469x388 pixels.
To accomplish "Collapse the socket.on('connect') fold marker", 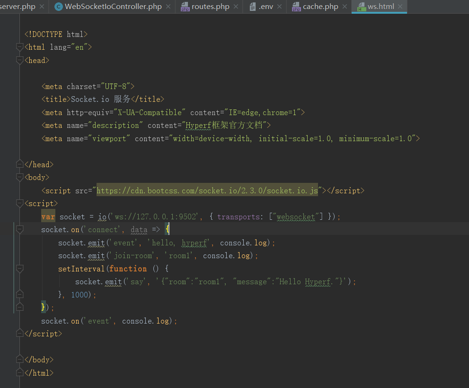I will pyautogui.click(x=20, y=229).
